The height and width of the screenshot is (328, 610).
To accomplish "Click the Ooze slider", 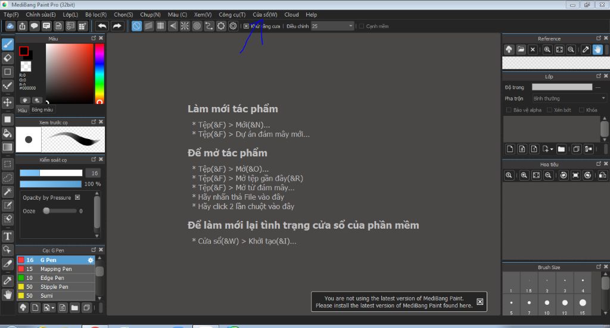I will pos(60,211).
